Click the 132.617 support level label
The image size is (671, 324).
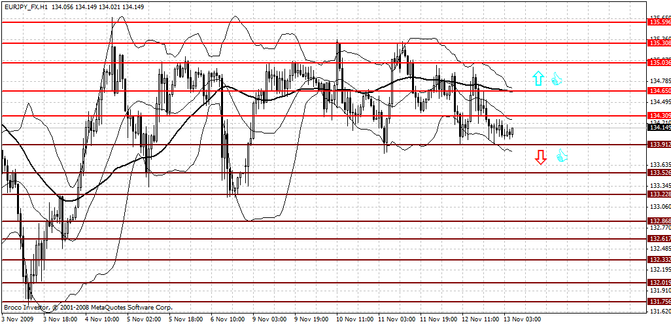pos(660,239)
